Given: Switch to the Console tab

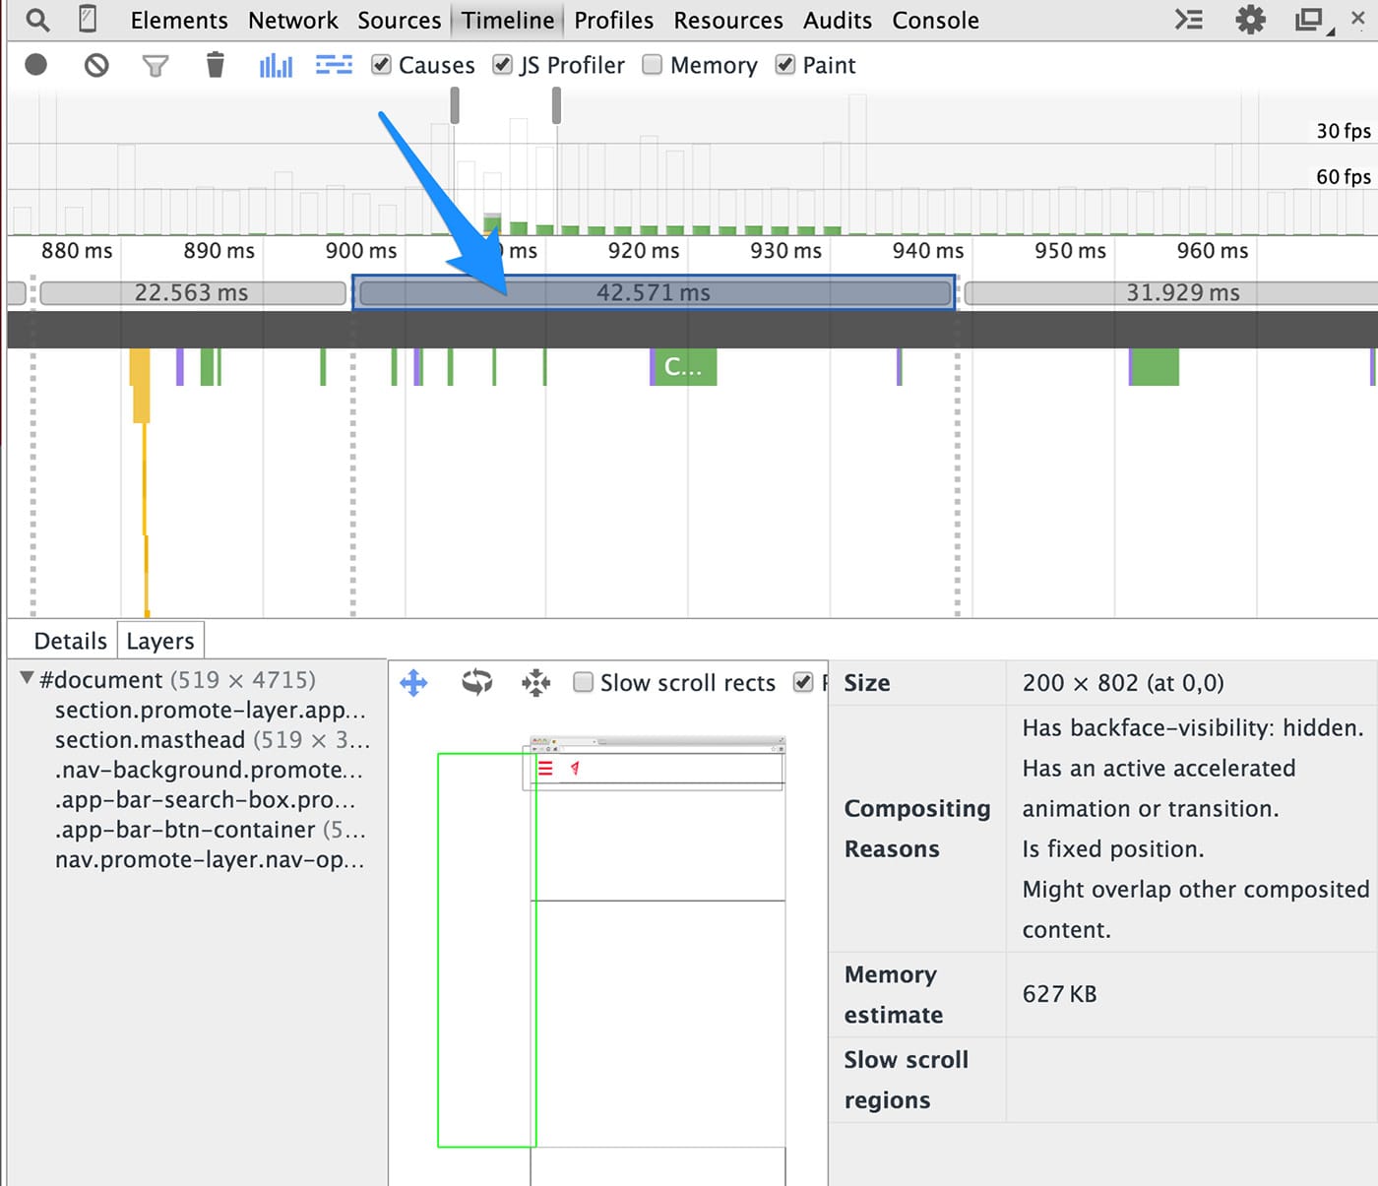Looking at the screenshot, I should coord(934,20).
